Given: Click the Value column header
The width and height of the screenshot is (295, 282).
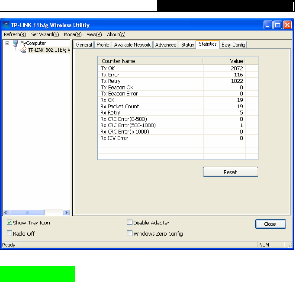Looking at the screenshot, I should 224,61.
